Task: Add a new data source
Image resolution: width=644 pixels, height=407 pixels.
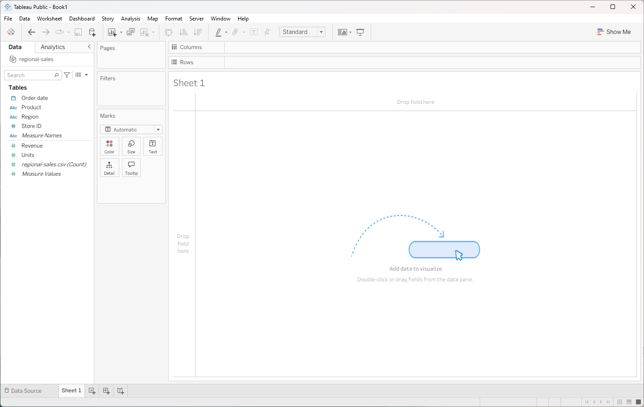Action: pos(92,32)
